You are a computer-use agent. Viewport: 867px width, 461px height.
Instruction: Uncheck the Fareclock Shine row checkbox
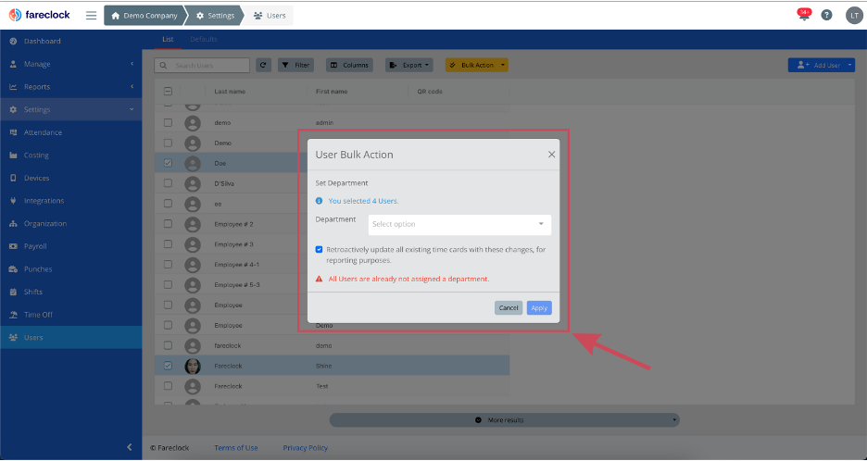click(168, 366)
